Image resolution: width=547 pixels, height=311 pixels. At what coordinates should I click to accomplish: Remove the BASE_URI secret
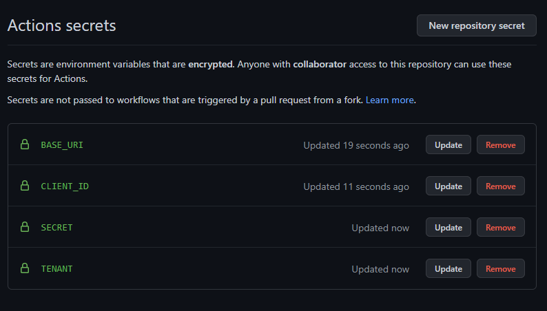pos(501,144)
